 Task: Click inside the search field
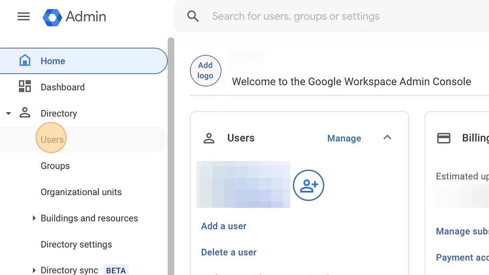click(x=296, y=16)
